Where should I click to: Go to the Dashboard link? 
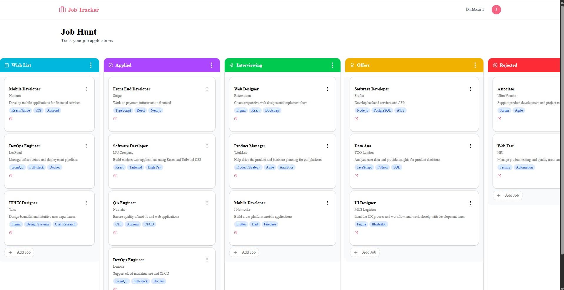(474, 10)
